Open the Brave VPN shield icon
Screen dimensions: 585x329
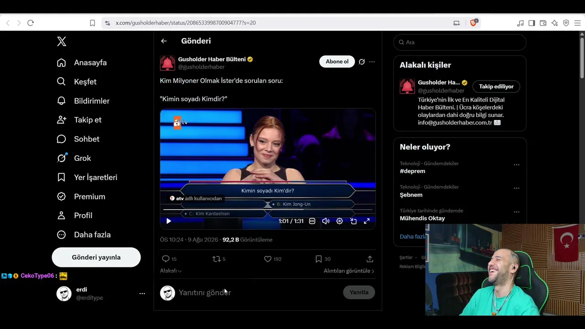(x=566, y=23)
